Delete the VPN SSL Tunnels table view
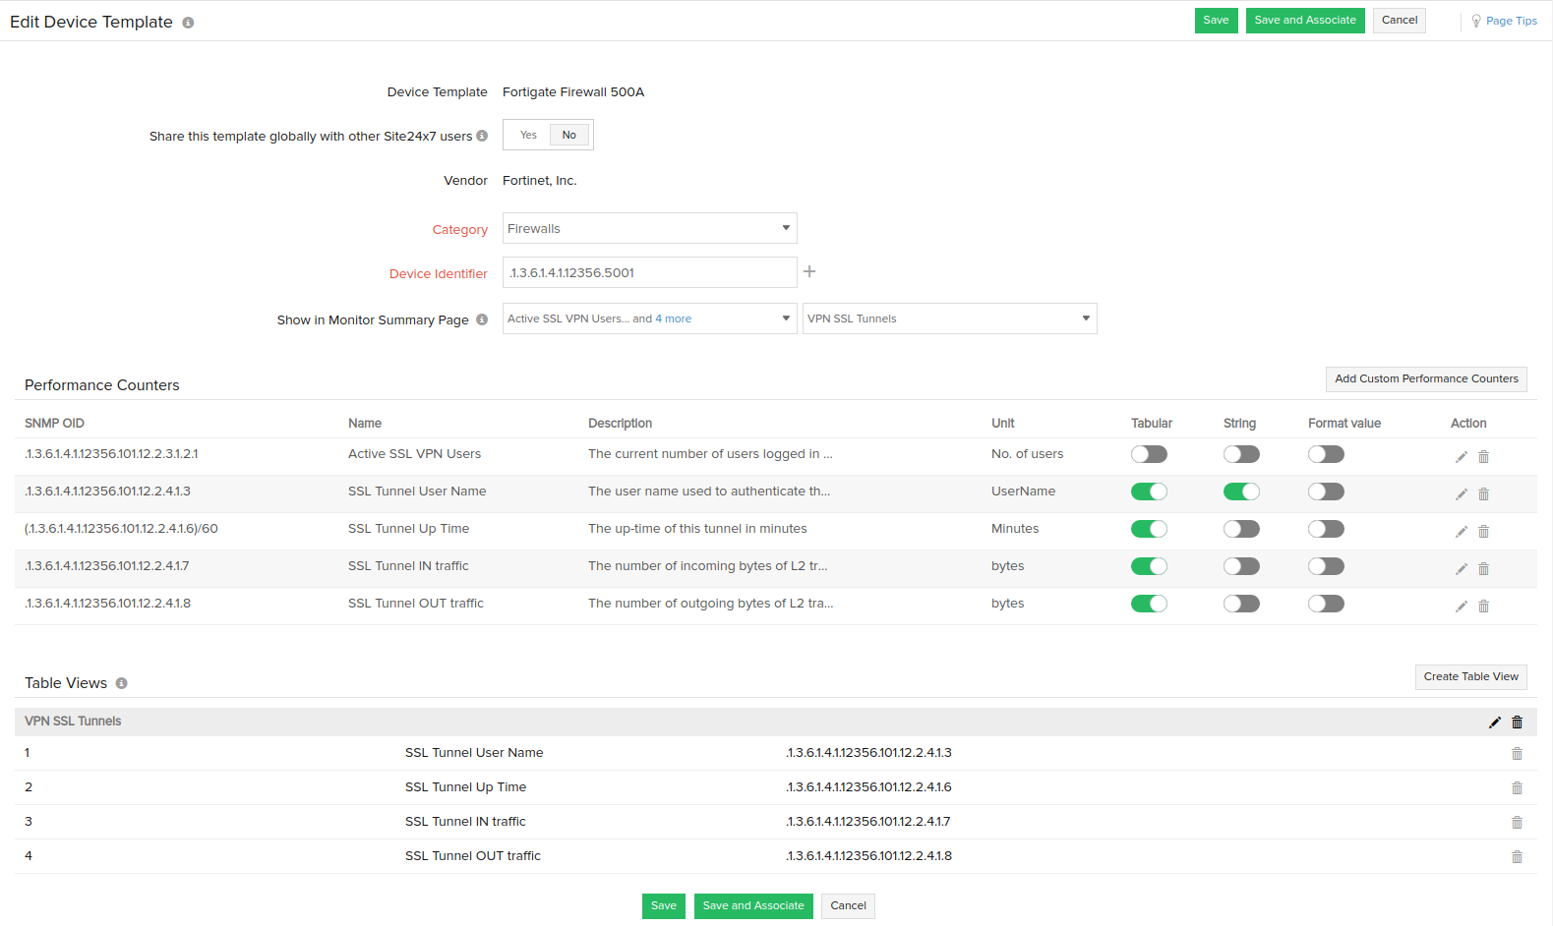Image resolution: width=1553 pixels, height=926 pixels. point(1517,723)
